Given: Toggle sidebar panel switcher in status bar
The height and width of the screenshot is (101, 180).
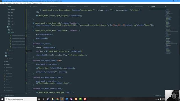Looking at the screenshot, I should coord(2,95).
